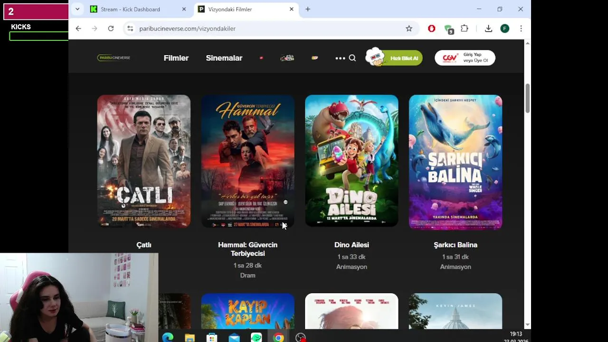Open the tab search dropdown arrow
Screen dimensions: 608x342
[x=77, y=9]
